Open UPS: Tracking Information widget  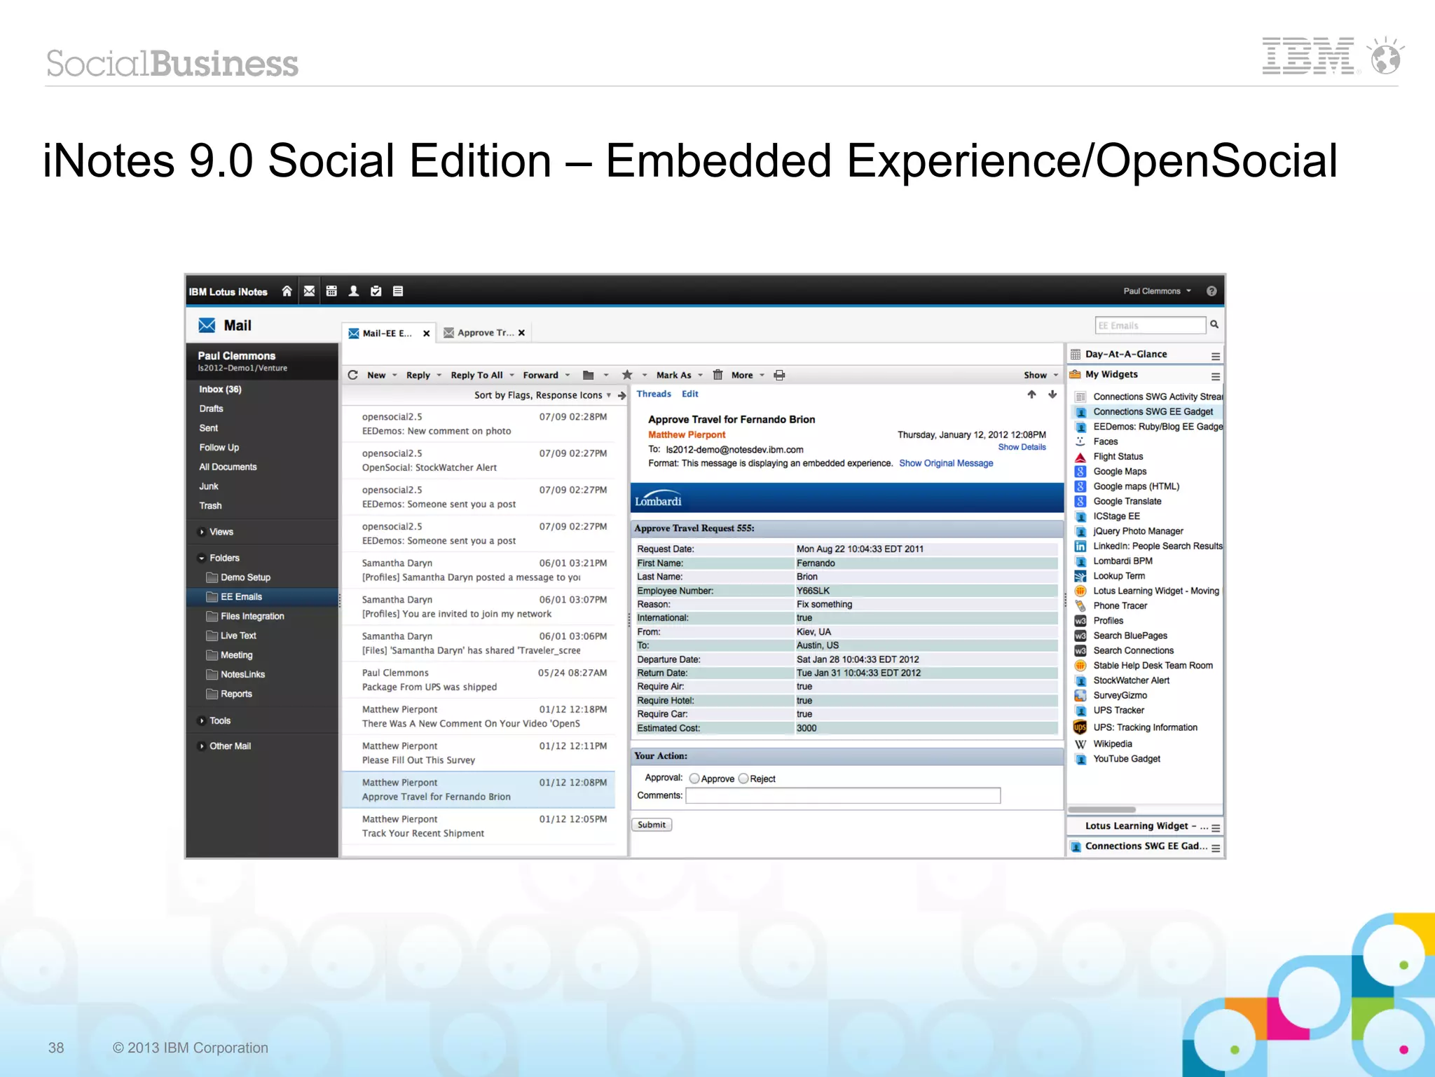tap(1145, 728)
